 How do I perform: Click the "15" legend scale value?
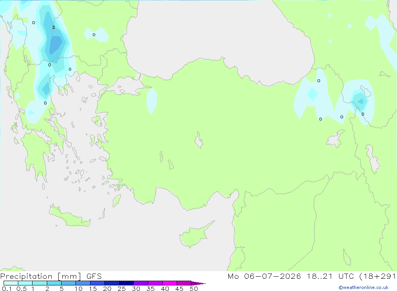coord(93,289)
